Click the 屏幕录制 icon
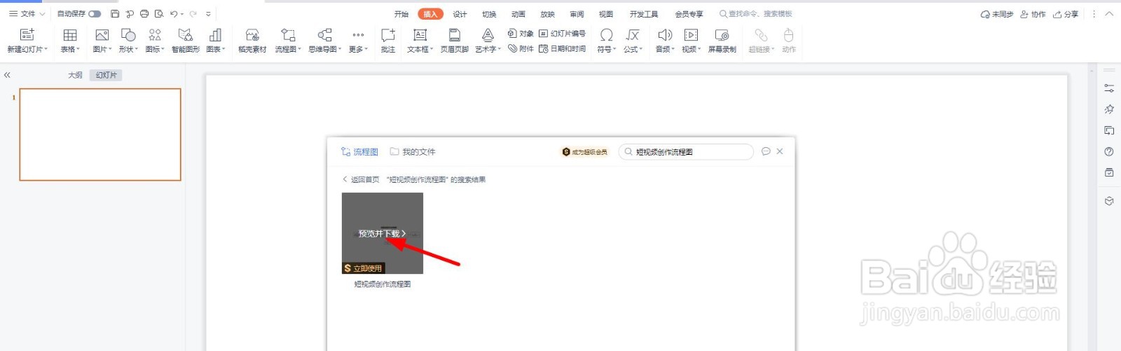The image size is (1121, 351). [x=722, y=41]
